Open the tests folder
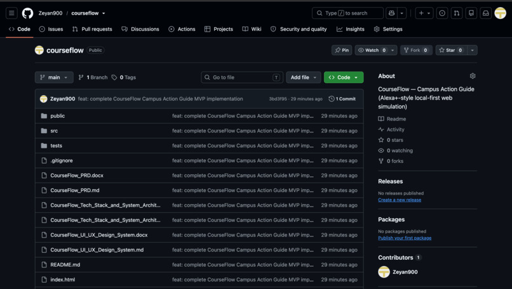The width and height of the screenshot is (512, 289). click(x=56, y=146)
